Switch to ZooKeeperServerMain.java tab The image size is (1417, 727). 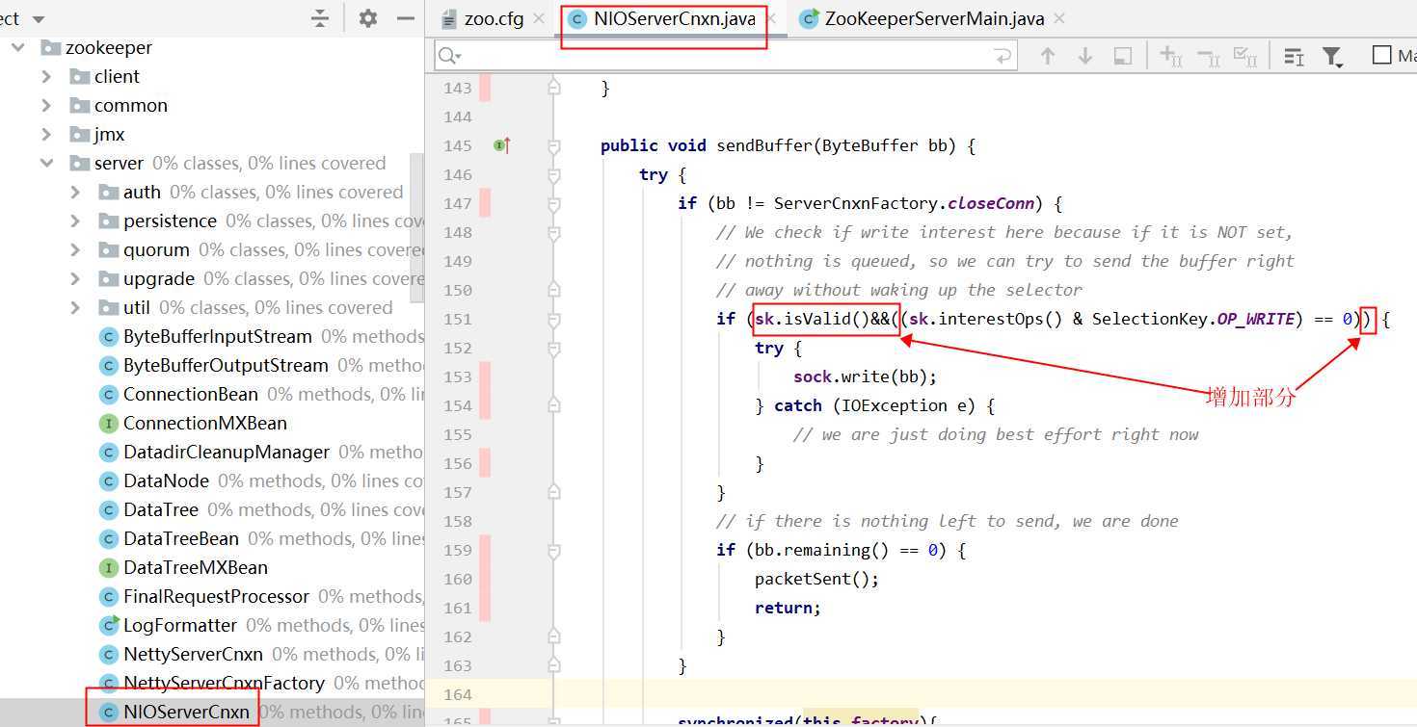tap(933, 18)
